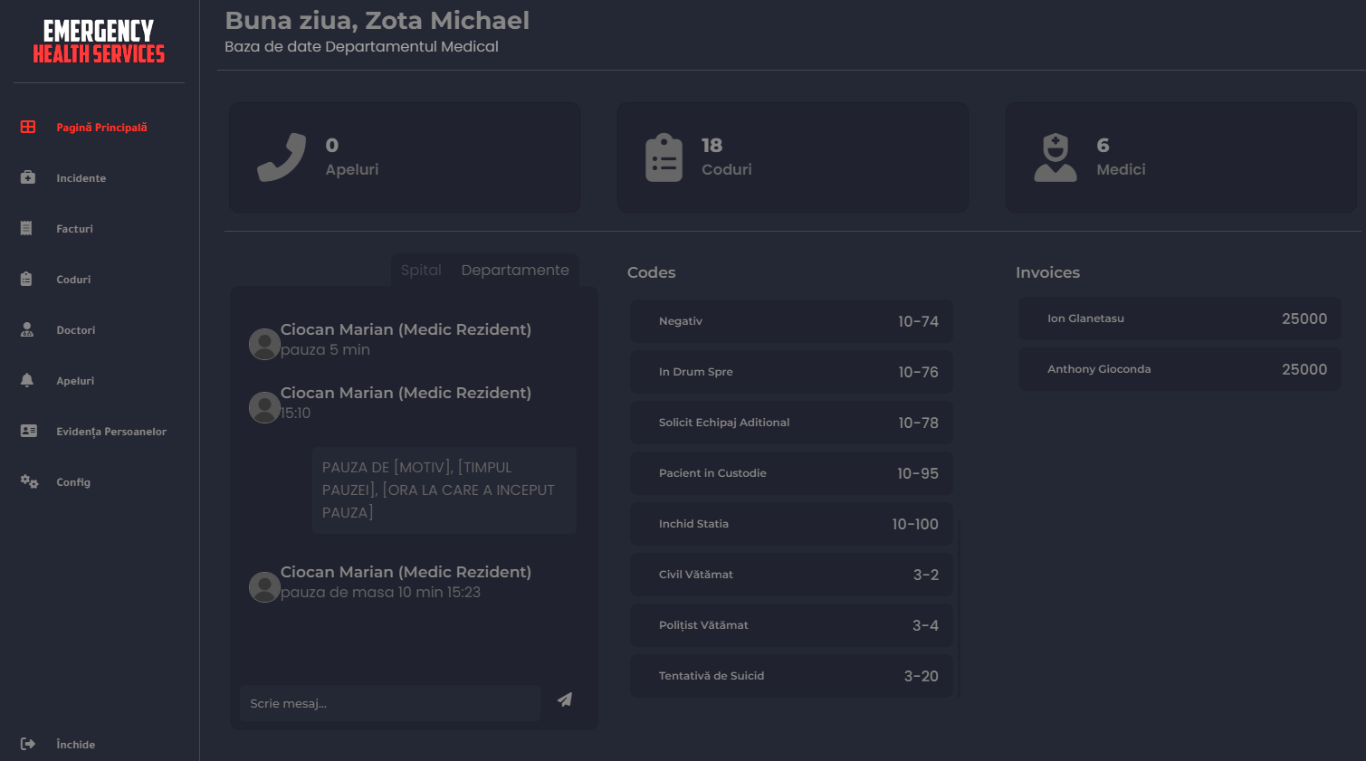The image size is (1366, 761).
Task: Open Ion Glanetasu invoice entry
Action: (1180, 319)
